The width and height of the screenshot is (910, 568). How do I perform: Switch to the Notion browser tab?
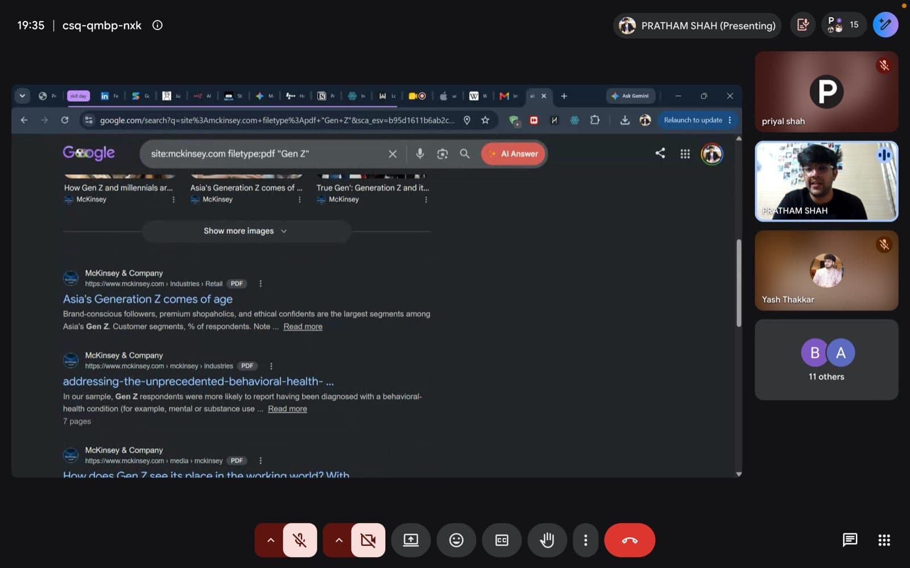[x=326, y=96]
